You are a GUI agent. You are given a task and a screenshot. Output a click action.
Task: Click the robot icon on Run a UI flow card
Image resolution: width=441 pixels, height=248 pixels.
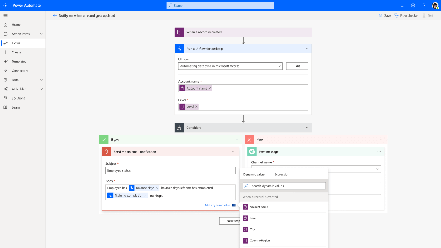click(179, 49)
